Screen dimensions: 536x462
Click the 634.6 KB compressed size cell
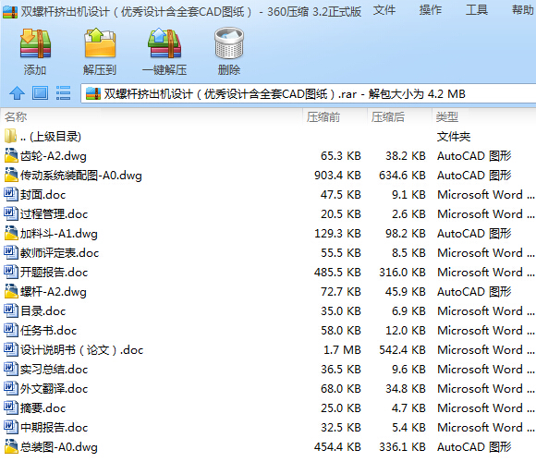402,176
